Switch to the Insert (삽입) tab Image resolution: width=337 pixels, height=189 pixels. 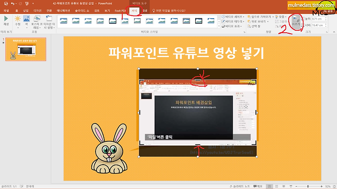click(x=26, y=11)
